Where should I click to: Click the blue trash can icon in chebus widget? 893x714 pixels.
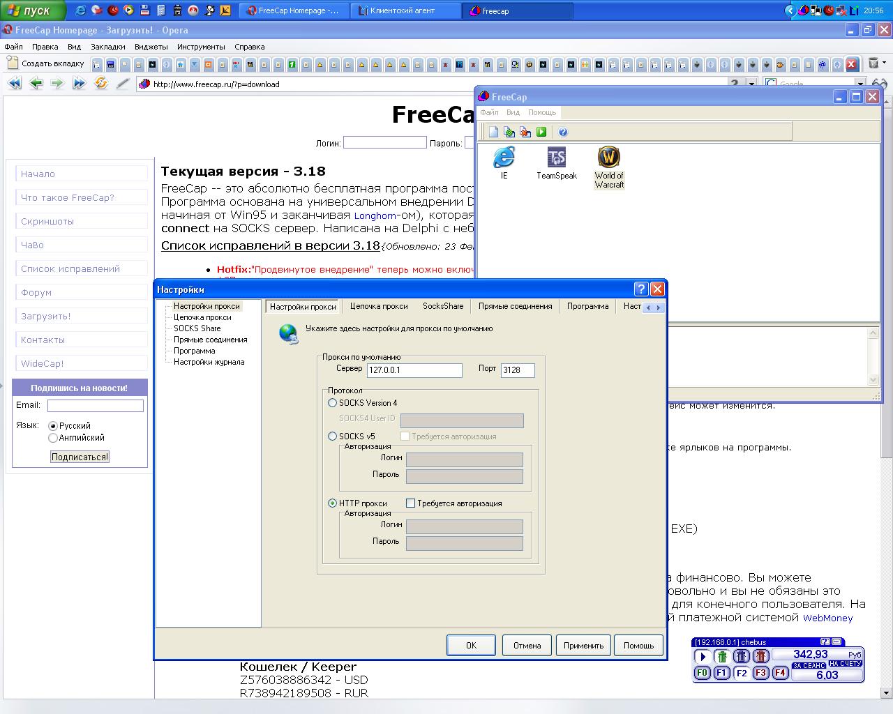click(742, 656)
